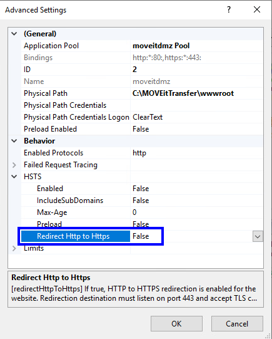Select the Physical Path property label
272x339 pixels.
tap(46, 93)
